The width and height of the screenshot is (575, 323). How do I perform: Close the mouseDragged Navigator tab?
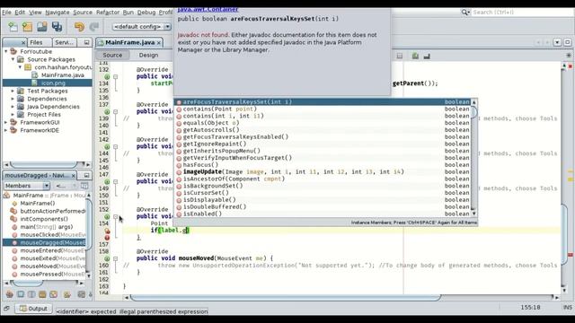coord(73,176)
